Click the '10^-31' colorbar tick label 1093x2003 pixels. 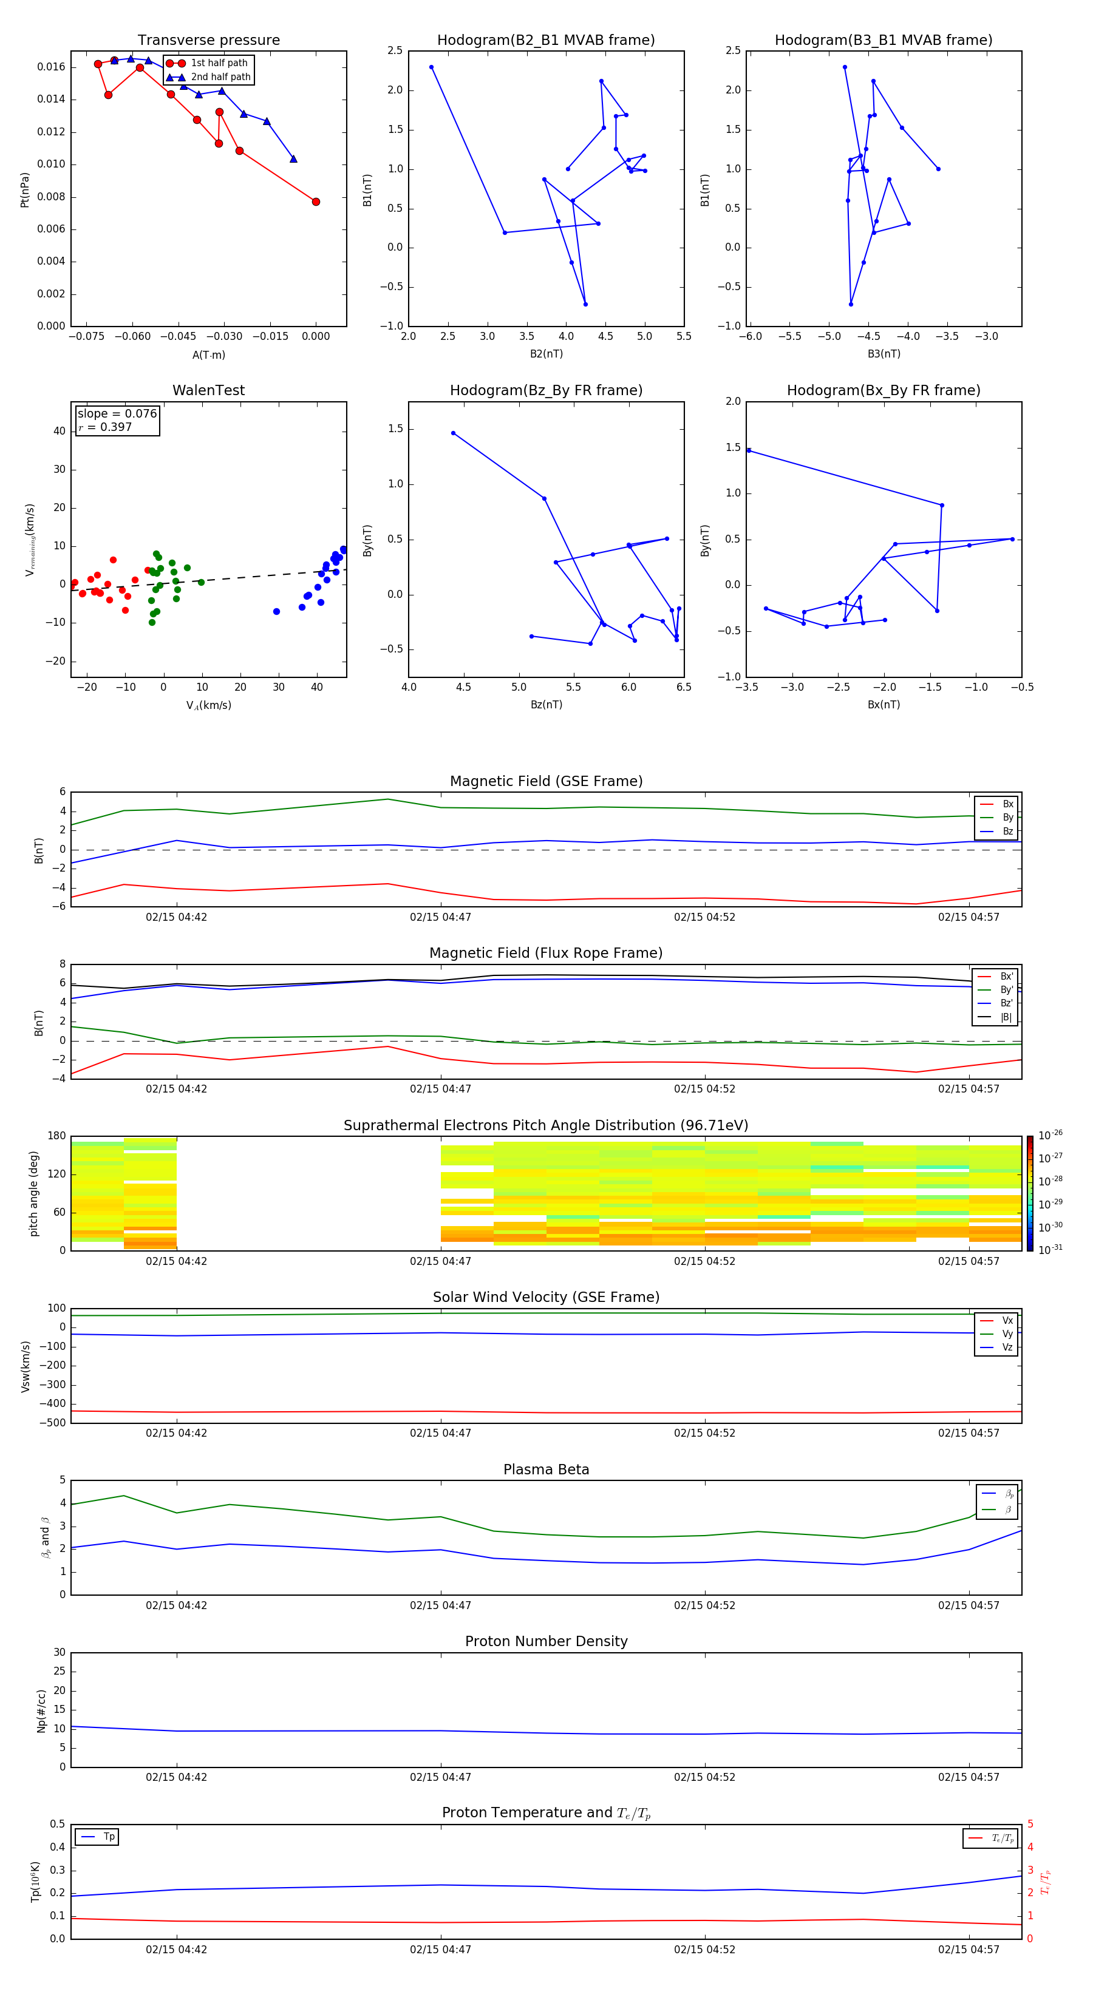(1050, 1250)
